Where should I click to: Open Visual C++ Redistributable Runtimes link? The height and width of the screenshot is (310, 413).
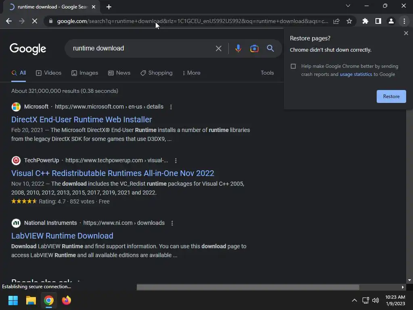113,173
